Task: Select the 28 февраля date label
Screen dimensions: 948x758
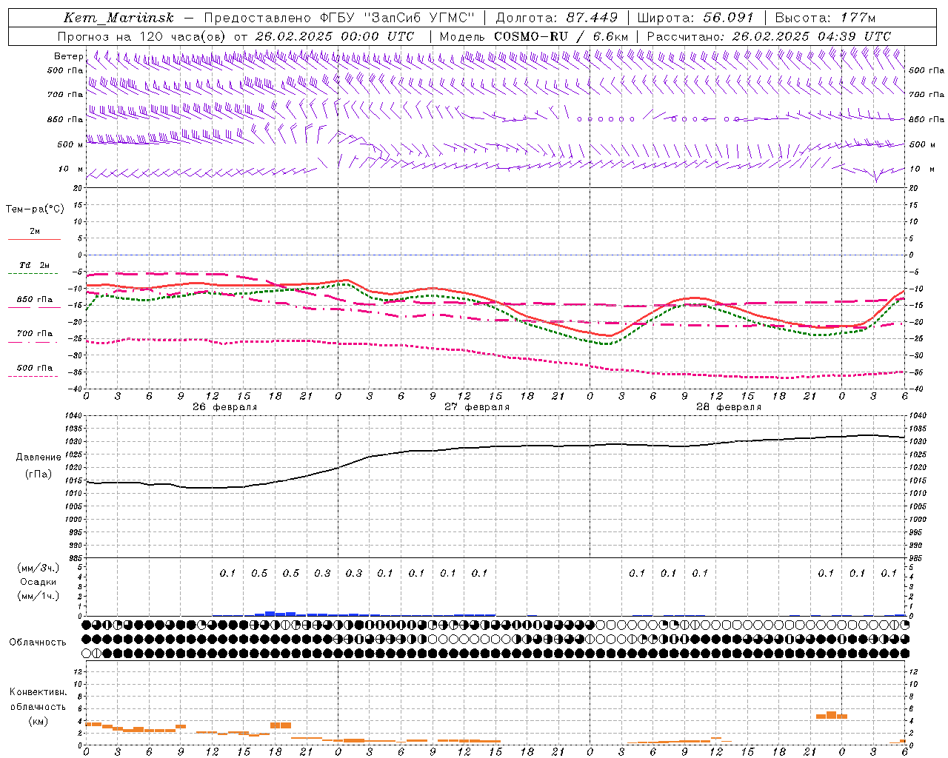Action: click(729, 407)
